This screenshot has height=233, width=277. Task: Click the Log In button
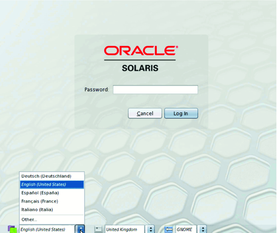pos(181,113)
